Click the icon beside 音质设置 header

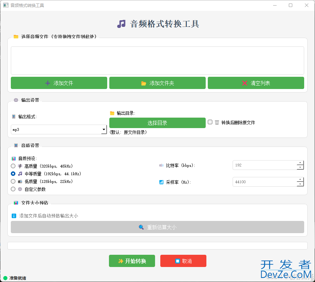tap(16, 145)
